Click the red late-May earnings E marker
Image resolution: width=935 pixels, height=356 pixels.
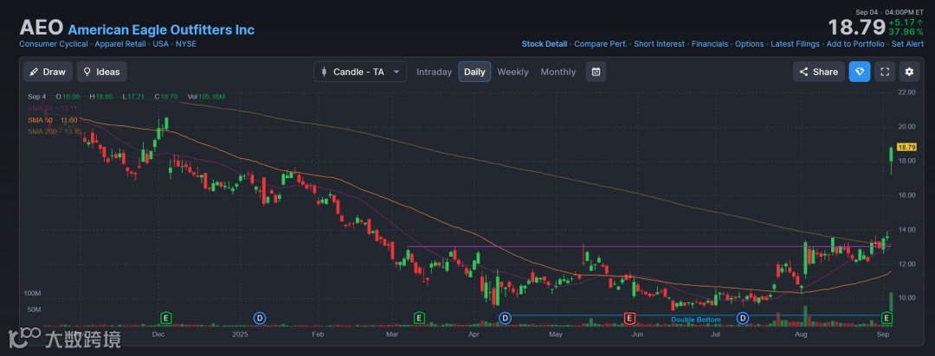629,319
